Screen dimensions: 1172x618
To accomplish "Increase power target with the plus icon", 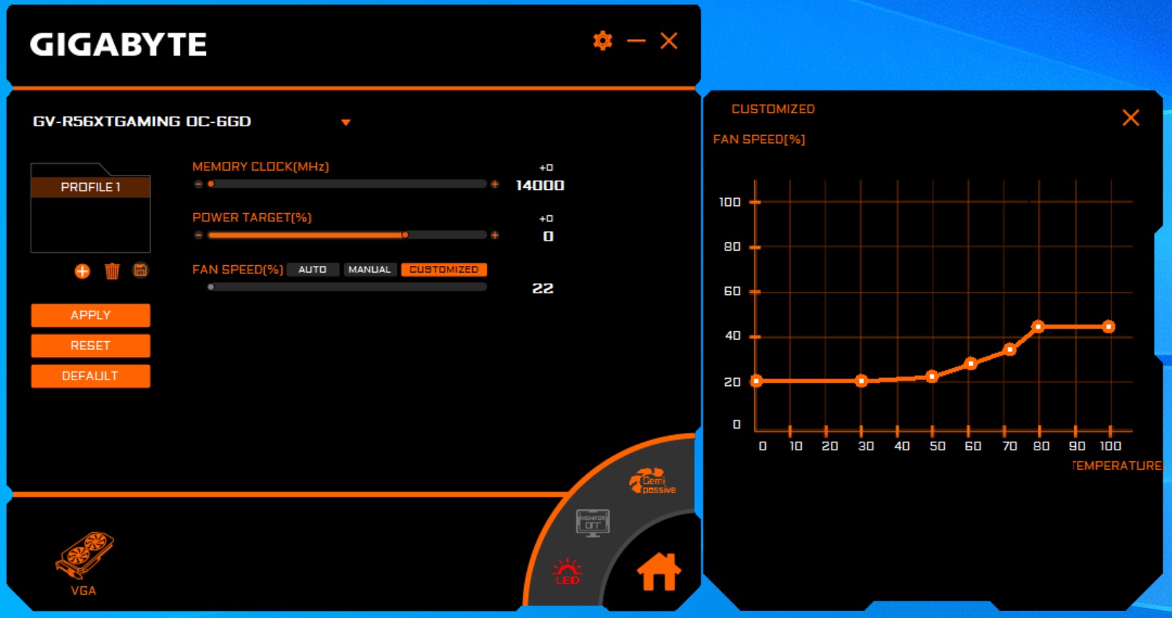I will coord(495,235).
